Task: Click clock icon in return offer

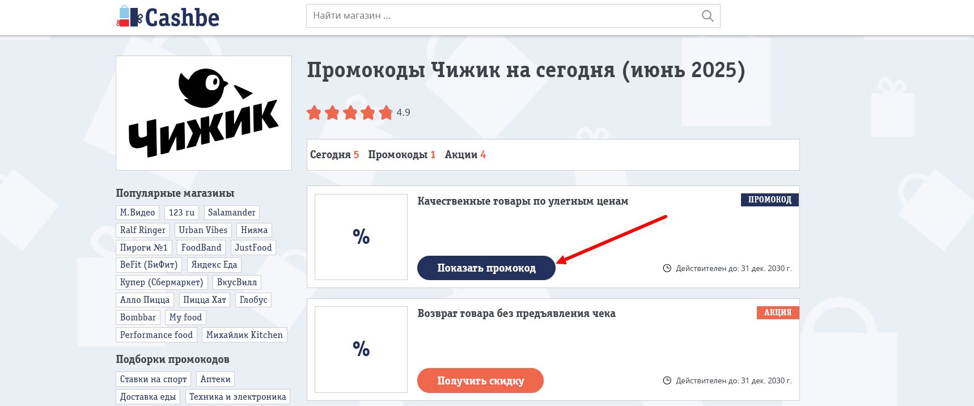Action: click(x=667, y=380)
